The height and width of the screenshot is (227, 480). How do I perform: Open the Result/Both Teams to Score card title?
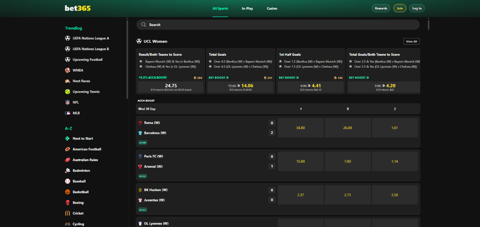160,55
